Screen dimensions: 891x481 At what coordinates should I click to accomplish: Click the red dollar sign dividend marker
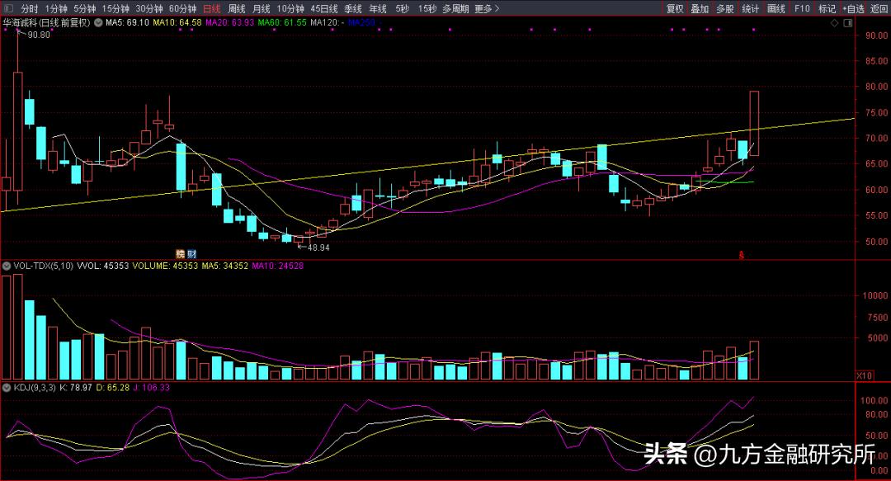[740, 257]
